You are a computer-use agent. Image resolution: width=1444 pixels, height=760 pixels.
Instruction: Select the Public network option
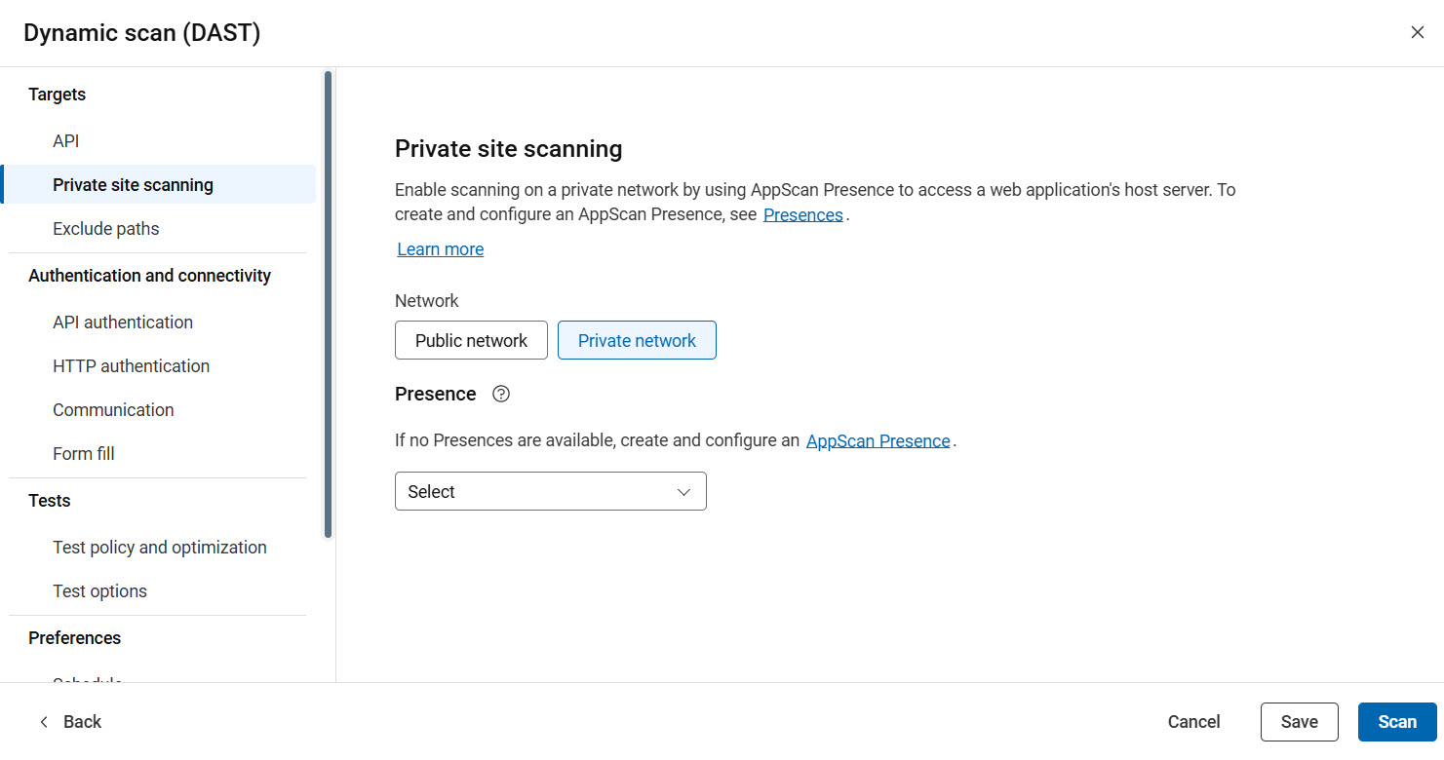pyautogui.click(x=471, y=340)
